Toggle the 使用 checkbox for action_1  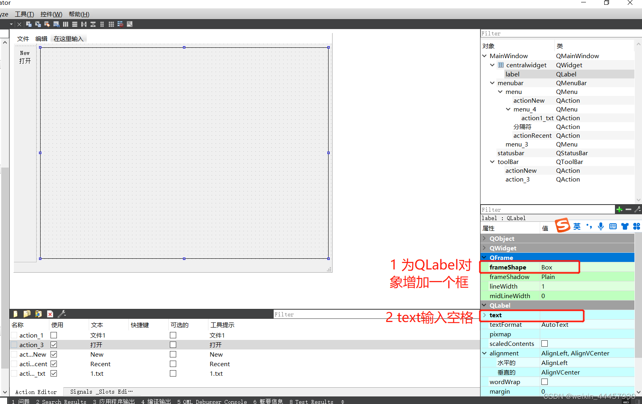54,335
